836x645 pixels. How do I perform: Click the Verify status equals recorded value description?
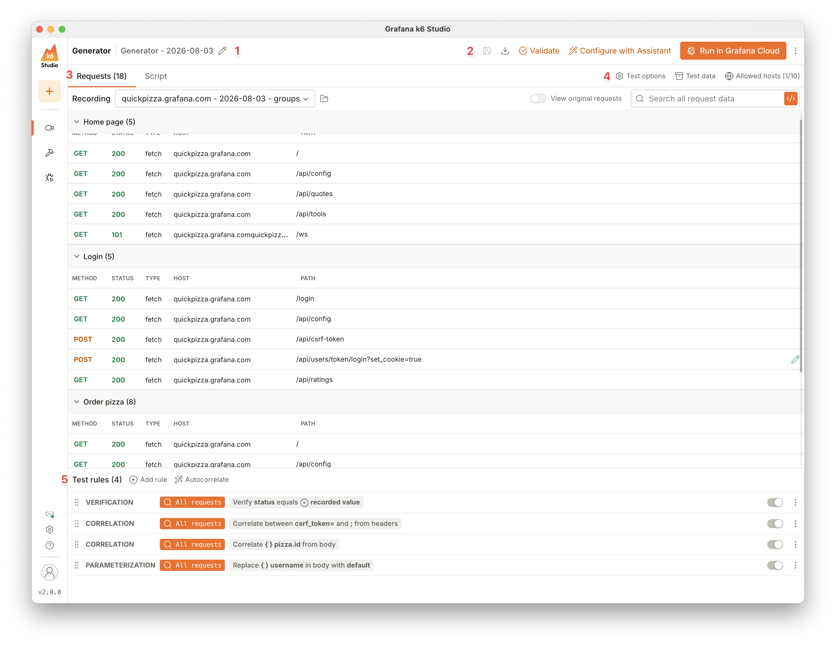(x=296, y=502)
